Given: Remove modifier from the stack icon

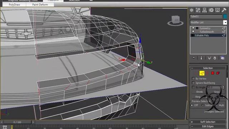Looking at the screenshot, I should pyautogui.click(x=215, y=58).
